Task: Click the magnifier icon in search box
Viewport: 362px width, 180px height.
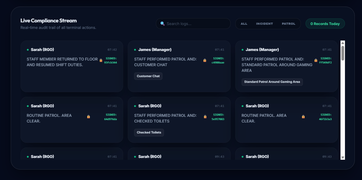Action: pyautogui.click(x=162, y=24)
